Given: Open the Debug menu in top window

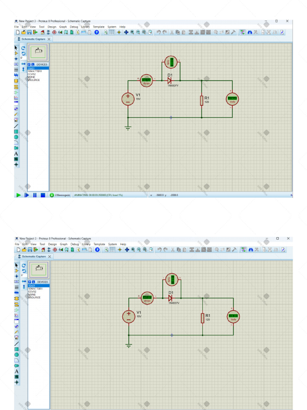Looking at the screenshot, I should point(74,27).
